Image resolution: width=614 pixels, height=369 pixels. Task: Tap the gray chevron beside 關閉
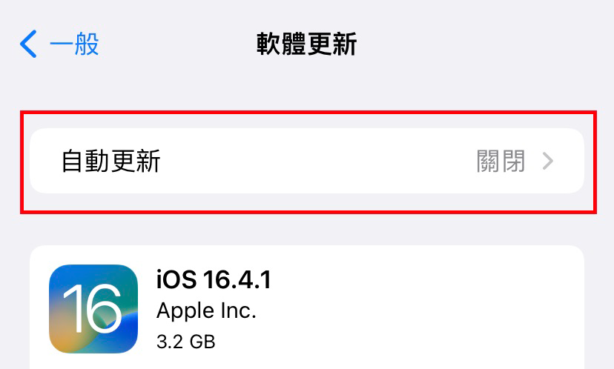(548, 161)
